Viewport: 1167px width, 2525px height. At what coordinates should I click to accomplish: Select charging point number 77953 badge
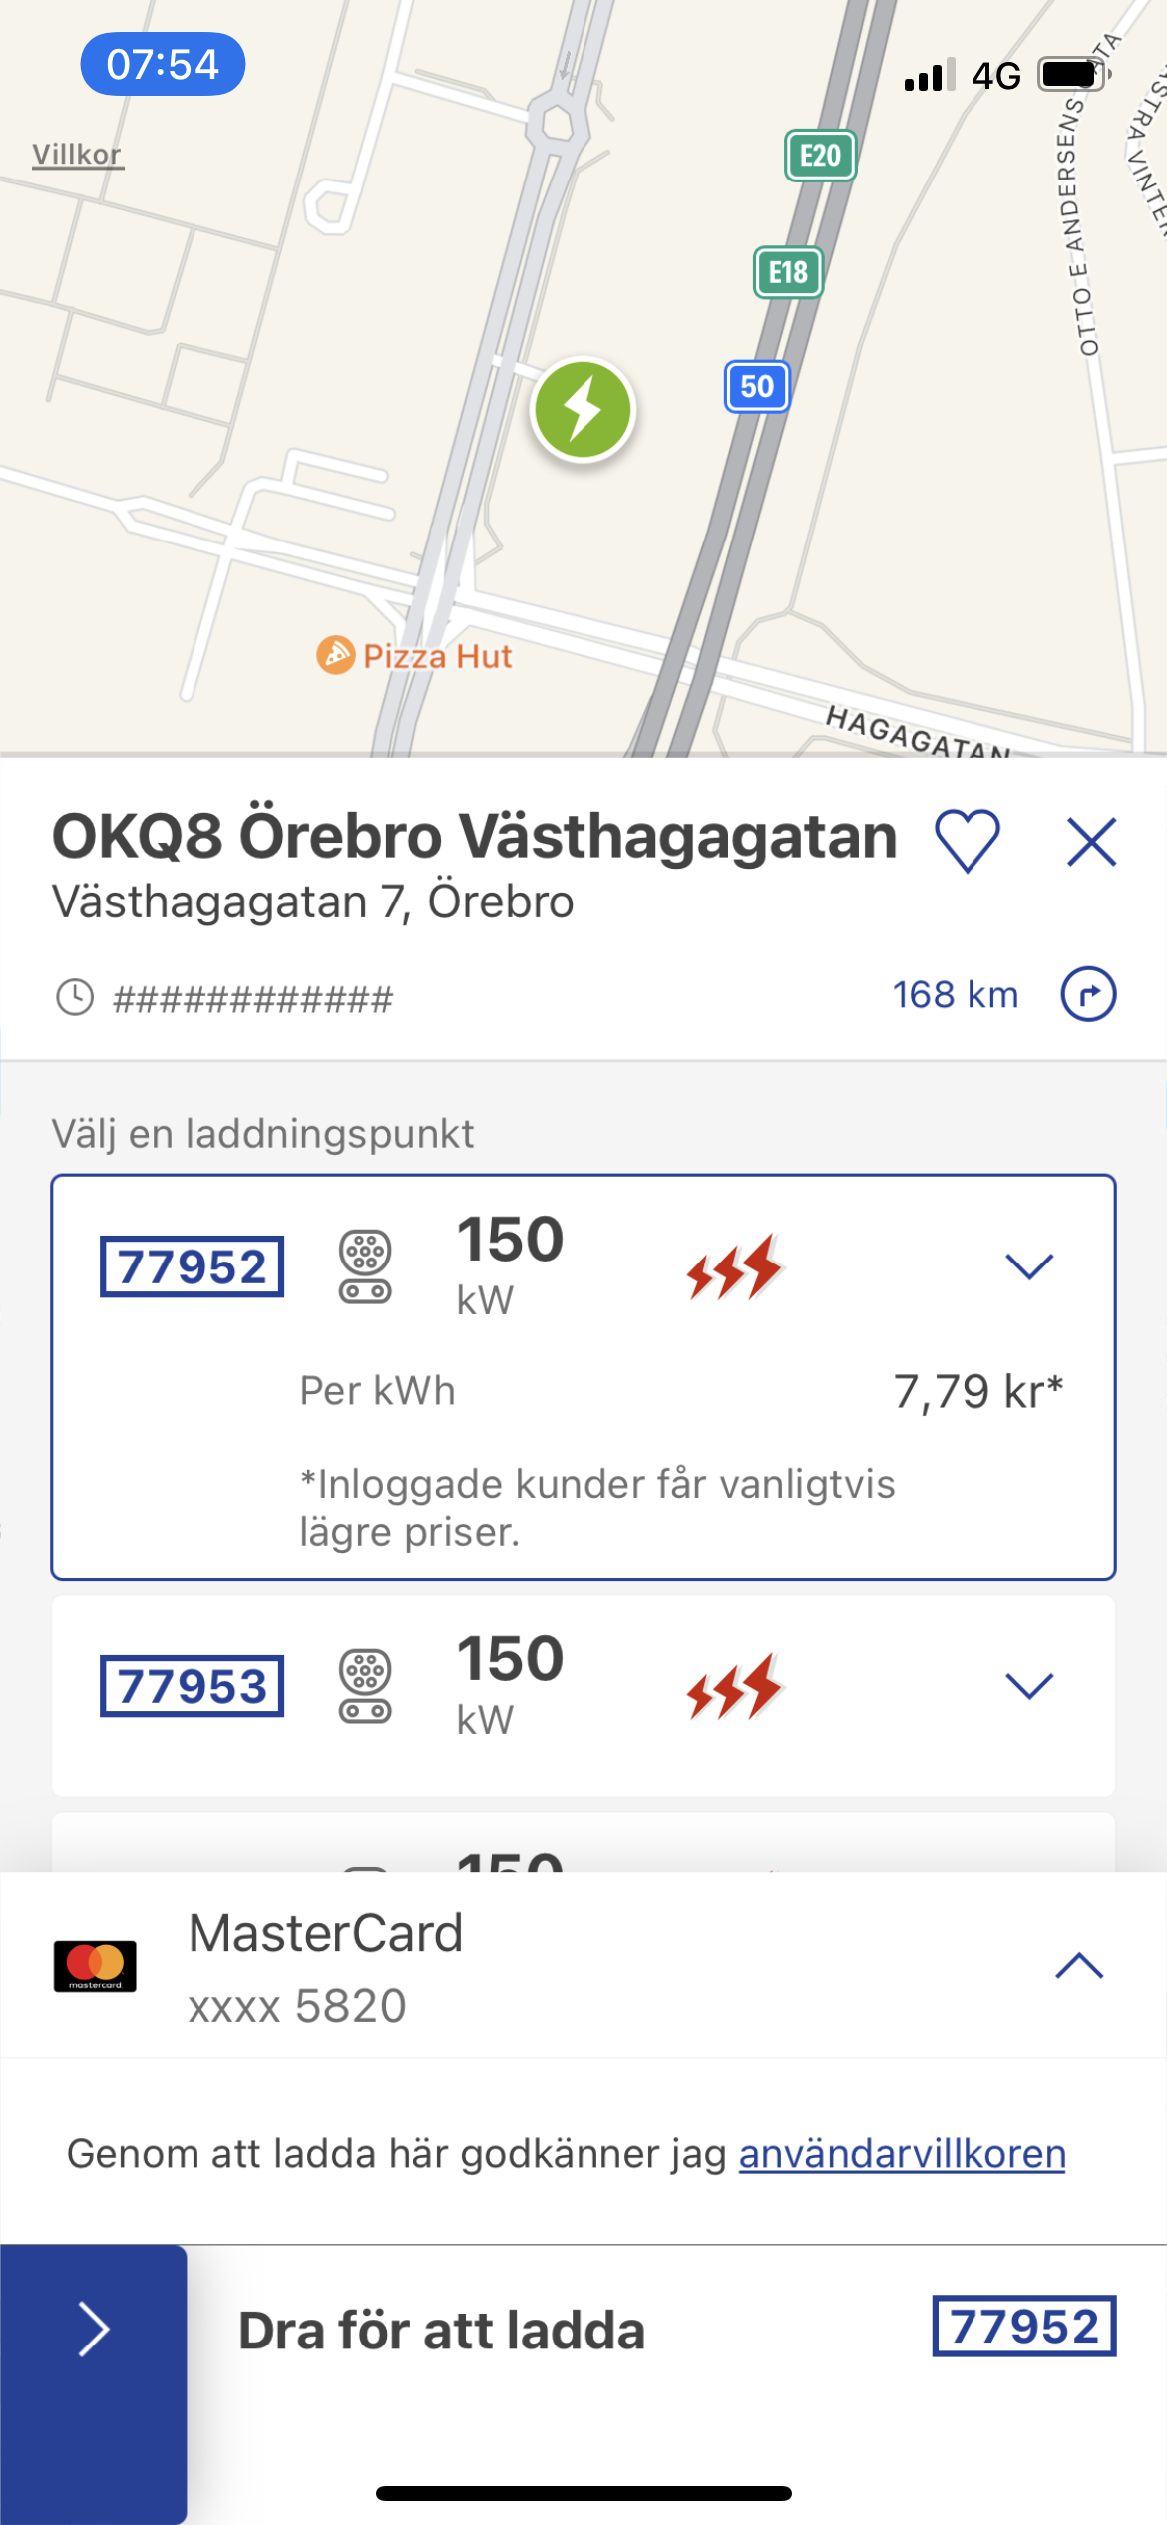(192, 1686)
